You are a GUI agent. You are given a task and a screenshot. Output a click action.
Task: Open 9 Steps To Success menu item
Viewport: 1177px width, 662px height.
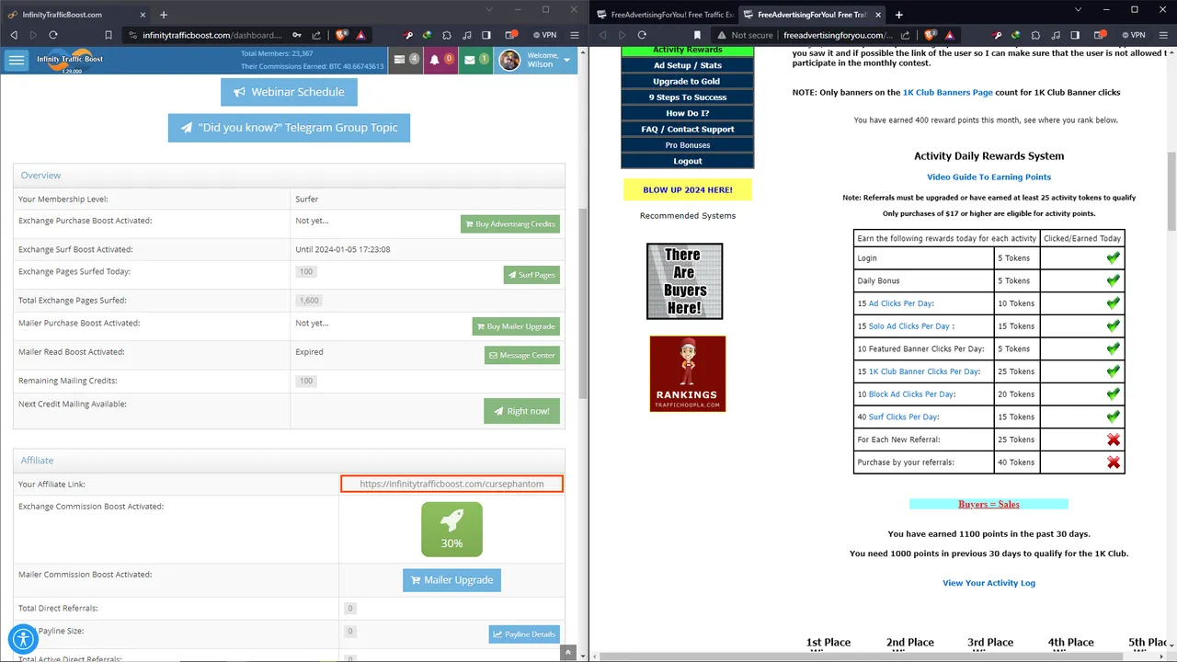click(687, 97)
